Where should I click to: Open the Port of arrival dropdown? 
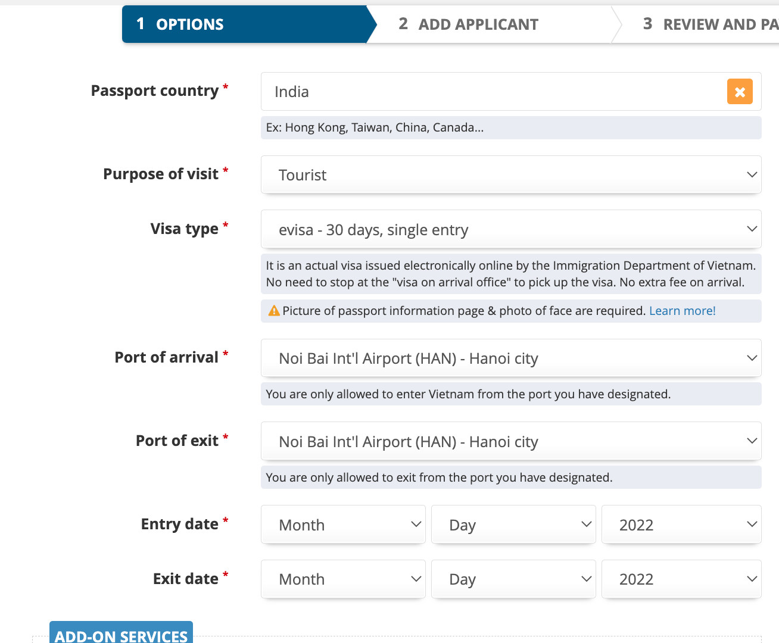click(510, 358)
